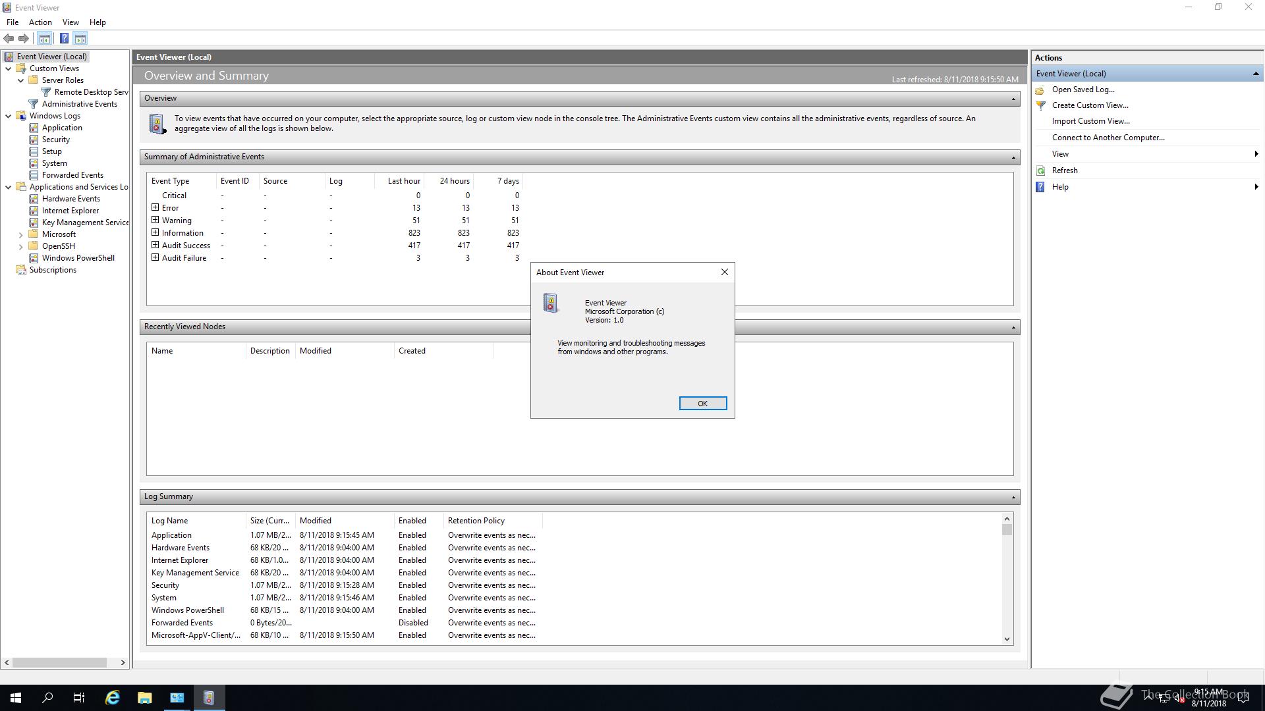This screenshot has width=1265, height=711.
Task: Open Windows Start menu
Action: tap(16, 698)
